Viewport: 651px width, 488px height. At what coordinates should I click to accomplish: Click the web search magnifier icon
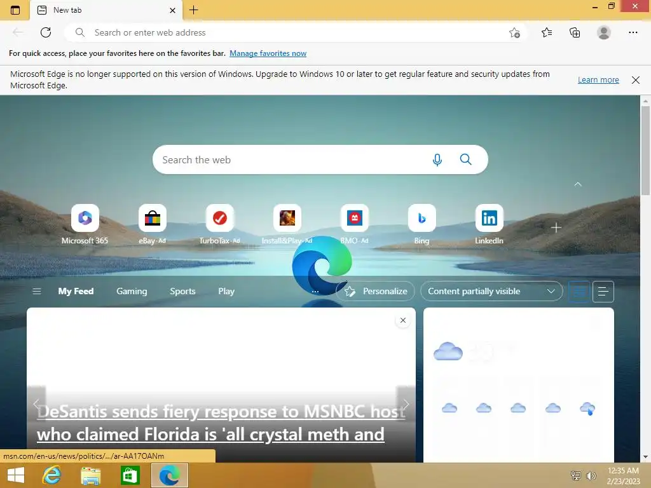pyautogui.click(x=465, y=159)
